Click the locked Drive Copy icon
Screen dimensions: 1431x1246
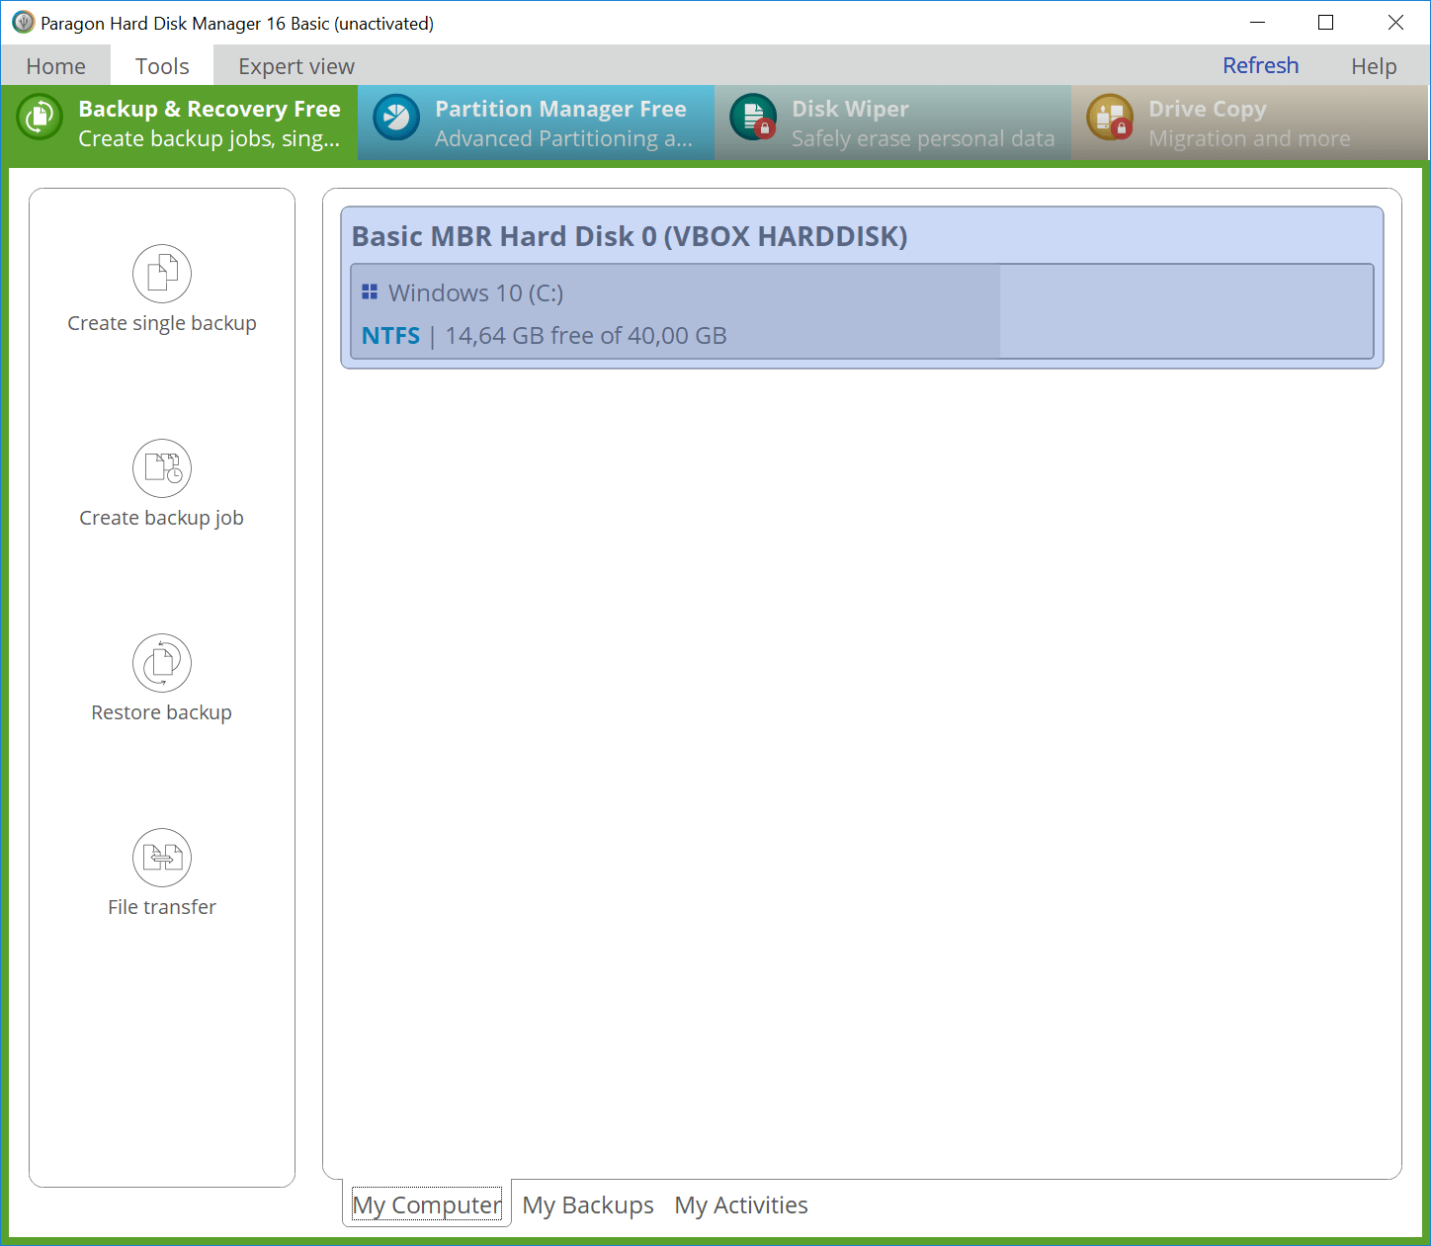1110,118
